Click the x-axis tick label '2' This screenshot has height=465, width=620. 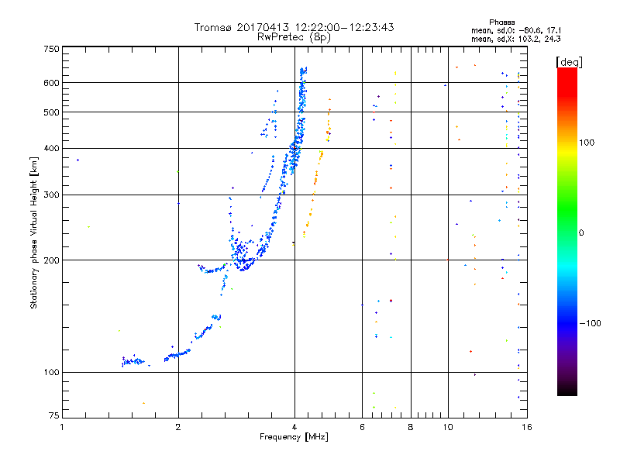point(178,427)
